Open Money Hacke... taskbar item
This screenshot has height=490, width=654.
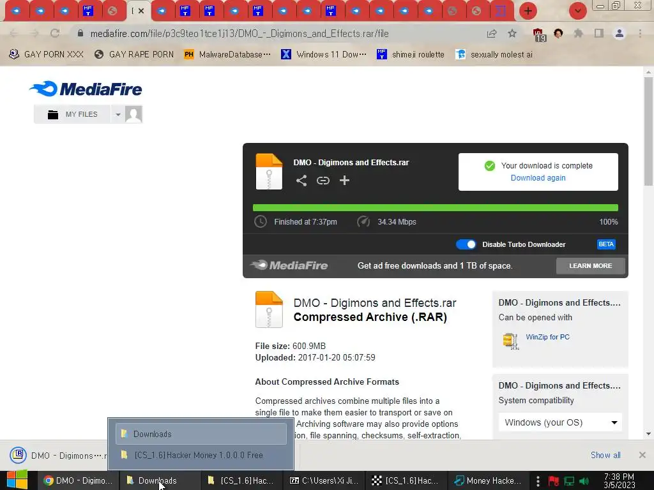pyautogui.click(x=487, y=480)
